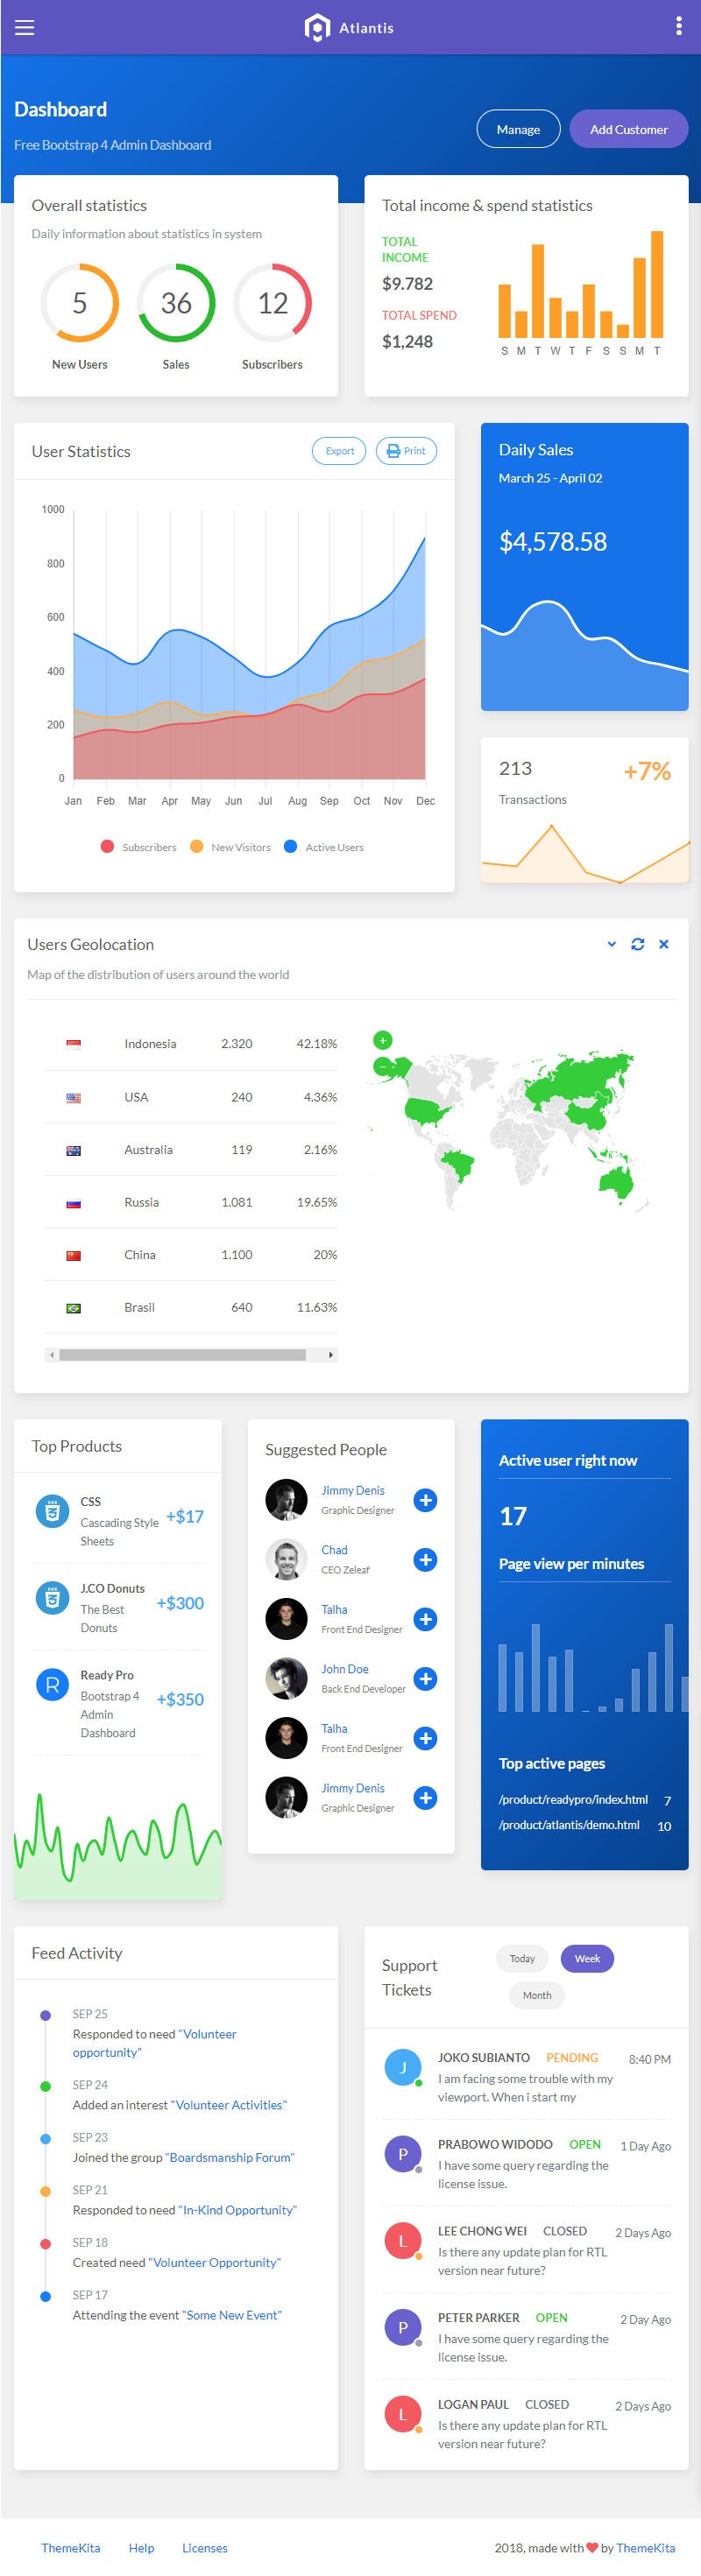The height and width of the screenshot is (2576, 701).
Task: Open the hamburger sidebar menu
Action: pos(24,28)
